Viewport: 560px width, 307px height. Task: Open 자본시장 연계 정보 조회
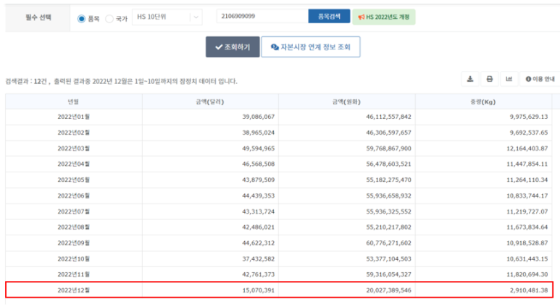pos(311,47)
